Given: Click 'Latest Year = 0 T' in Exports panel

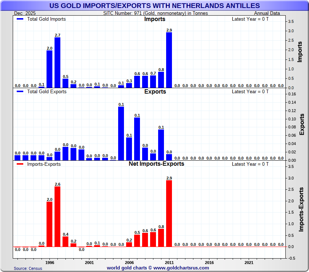Looking at the screenshot, I should click(x=250, y=92).
